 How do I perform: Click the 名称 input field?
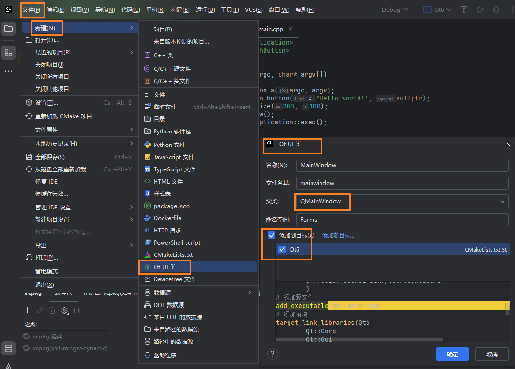[x=402, y=165]
